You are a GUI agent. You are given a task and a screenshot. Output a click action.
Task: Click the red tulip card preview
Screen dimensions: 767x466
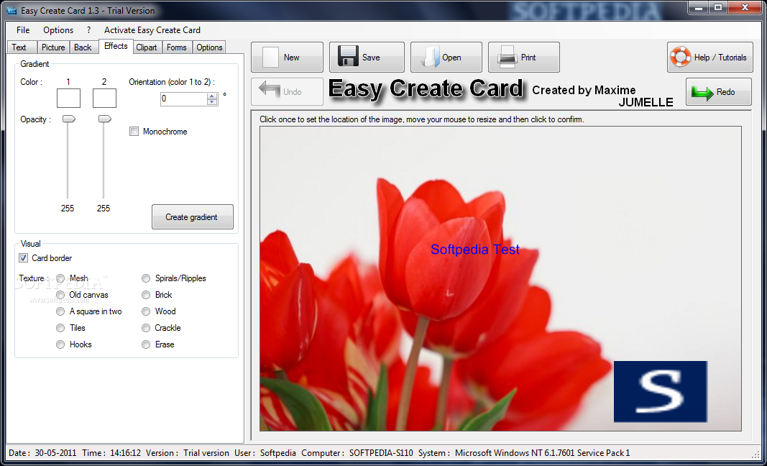500,278
